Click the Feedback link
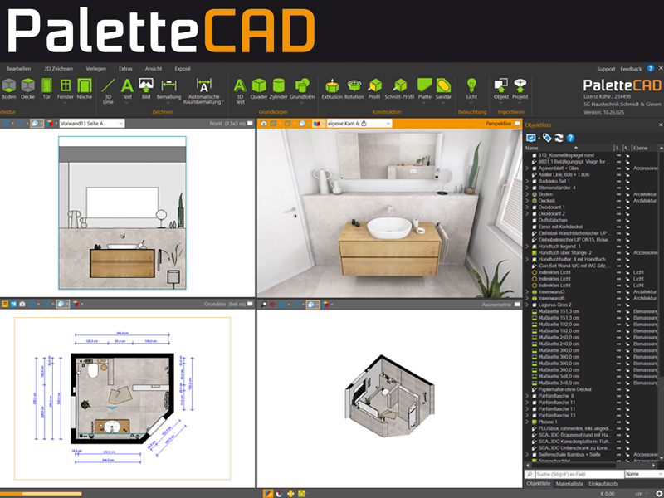664x498 pixels. point(631,69)
